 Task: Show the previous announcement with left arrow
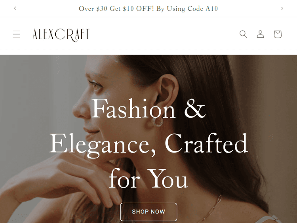tap(15, 8)
